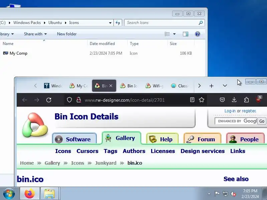Click the RealWorld Designer logo
Image resolution: width=267 pixels, height=200 pixels.
click(x=35, y=125)
